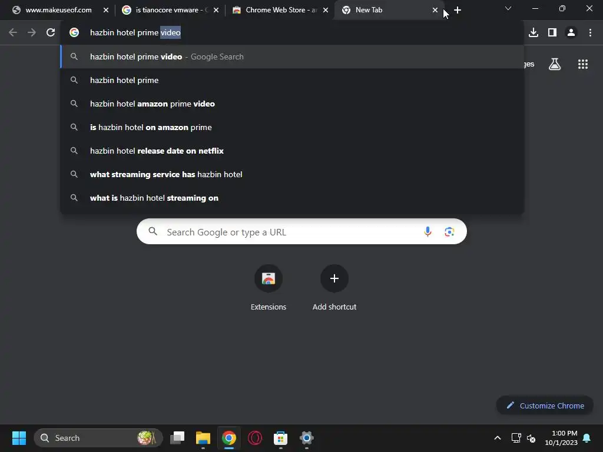Choose hazbin hotel amazon prime video
This screenshot has height=452, width=603.
point(292,104)
